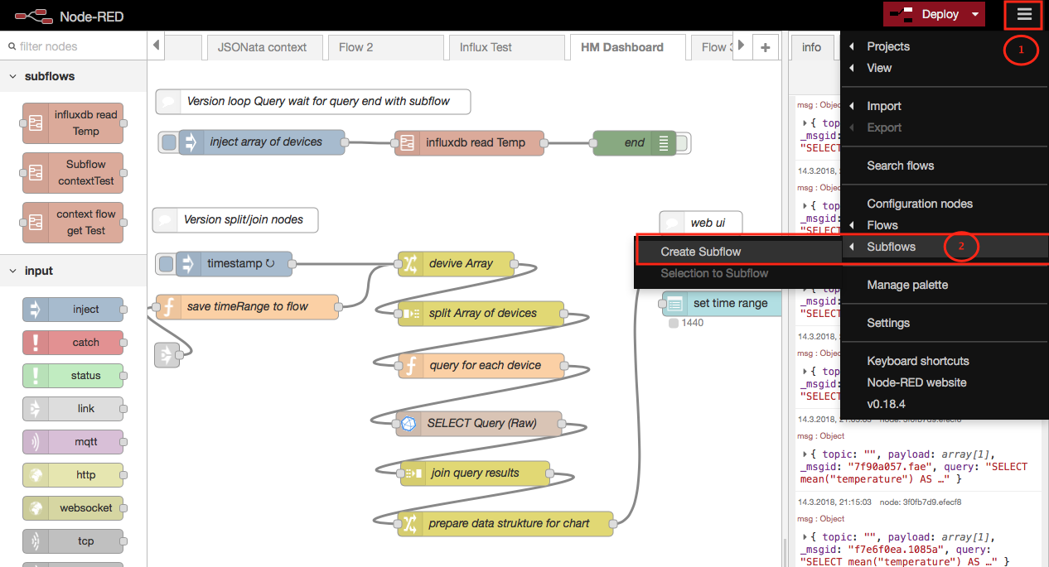
Task: Open the Deploy options dropdown arrow
Action: point(975,14)
